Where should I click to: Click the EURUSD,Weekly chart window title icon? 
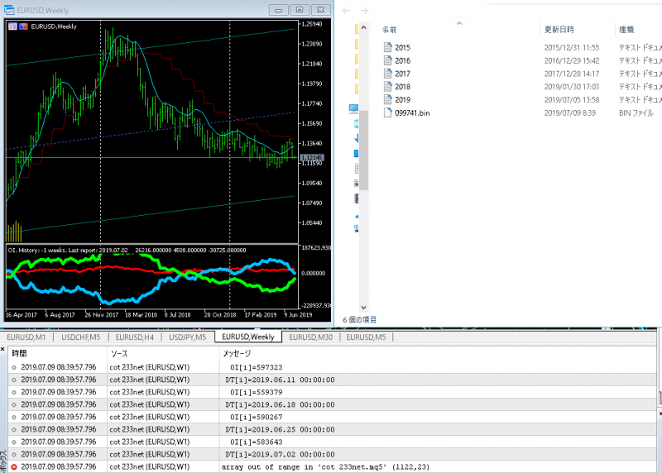tap(9, 10)
